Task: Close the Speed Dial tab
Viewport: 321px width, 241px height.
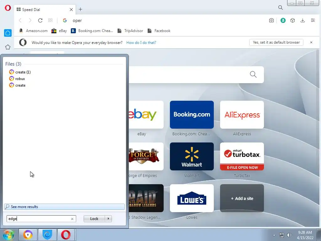Action: tap(71, 9)
